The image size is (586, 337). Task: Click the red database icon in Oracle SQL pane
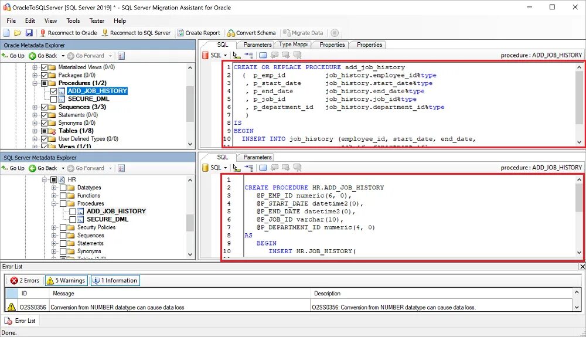205,55
